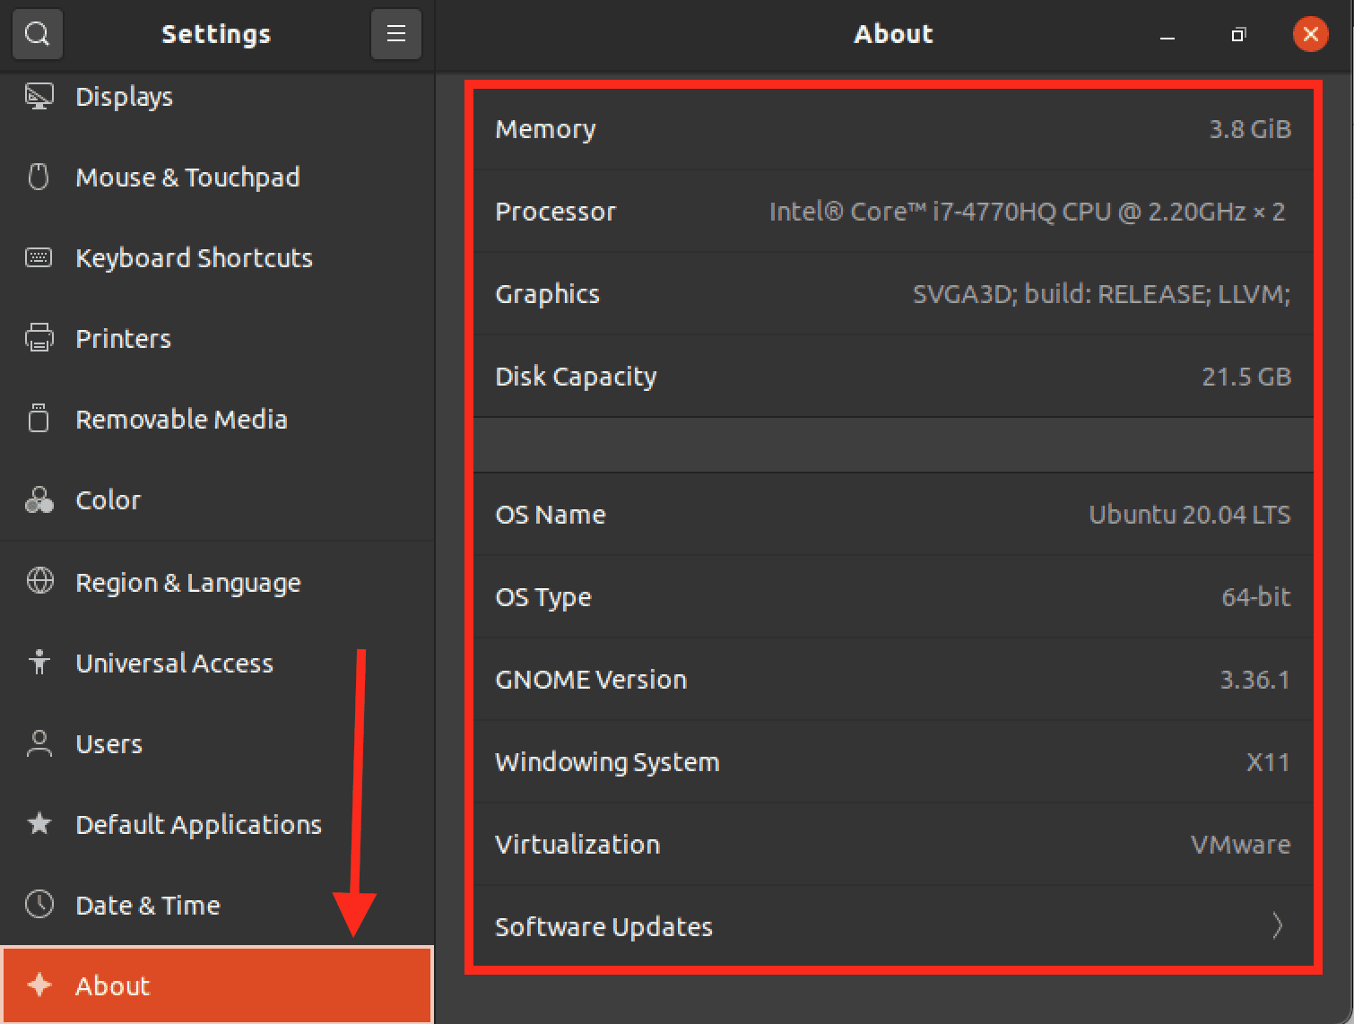Click the Universal Access person icon
The image size is (1354, 1024).
click(39, 662)
